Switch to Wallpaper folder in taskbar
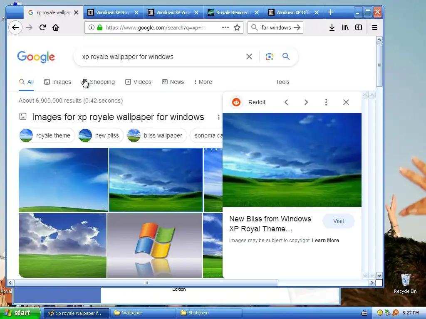The width and height of the screenshot is (426, 319). tap(143, 313)
